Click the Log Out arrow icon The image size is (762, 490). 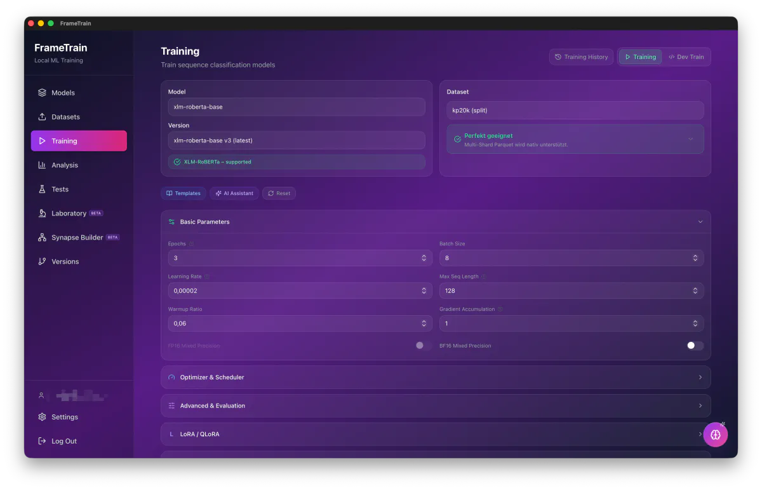click(42, 441)
